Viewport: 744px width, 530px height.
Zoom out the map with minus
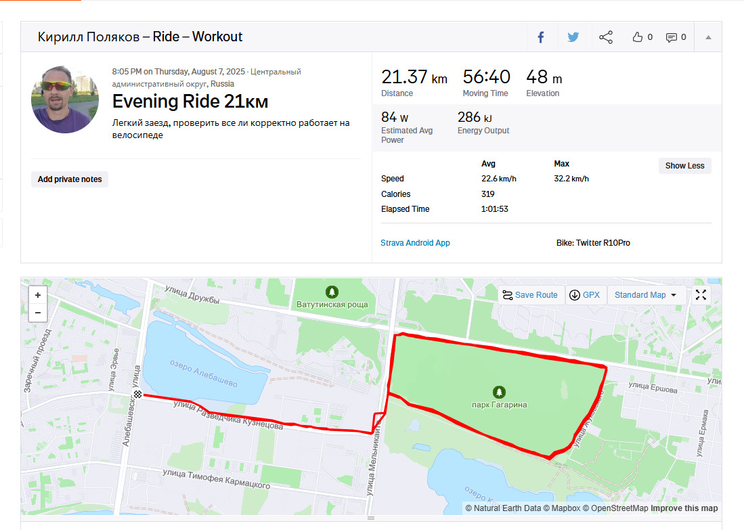[38, 313]
